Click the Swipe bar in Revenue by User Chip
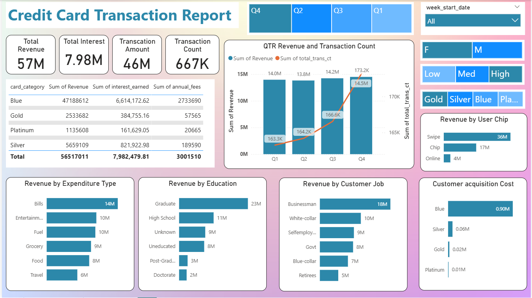Screen dimensions: 532x298 point(476,137)
